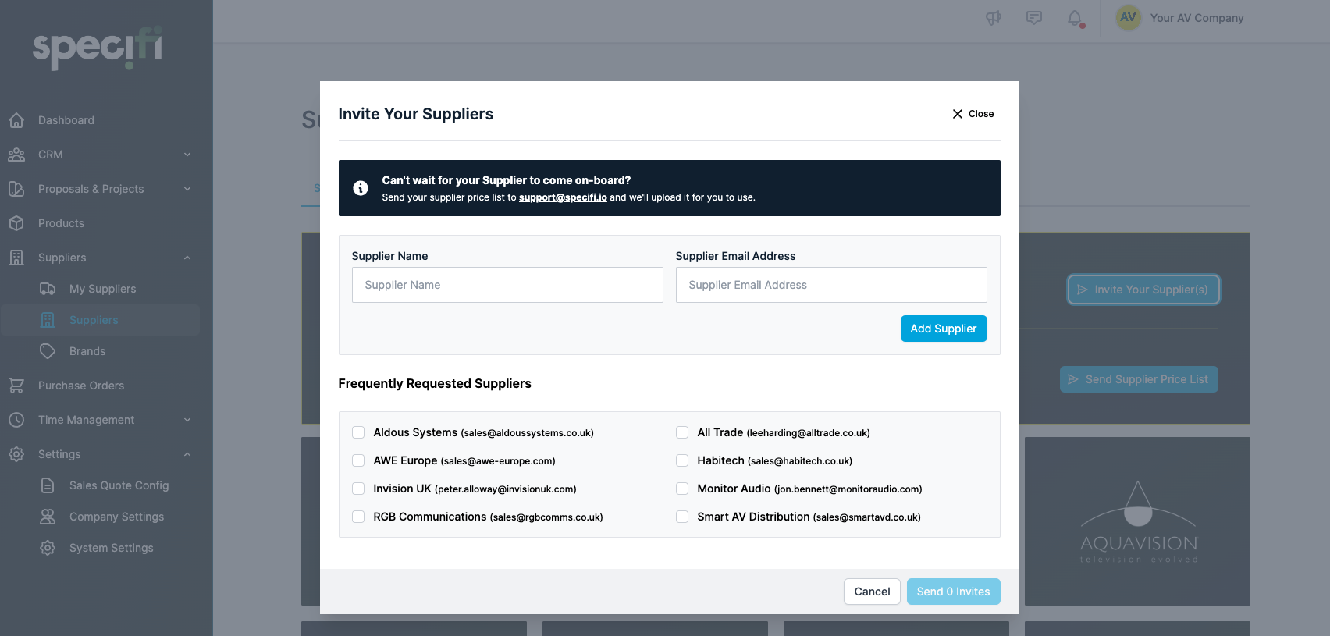
Task: Enable the Smart AV Distribution checkbox
Action: click(682, 517)
